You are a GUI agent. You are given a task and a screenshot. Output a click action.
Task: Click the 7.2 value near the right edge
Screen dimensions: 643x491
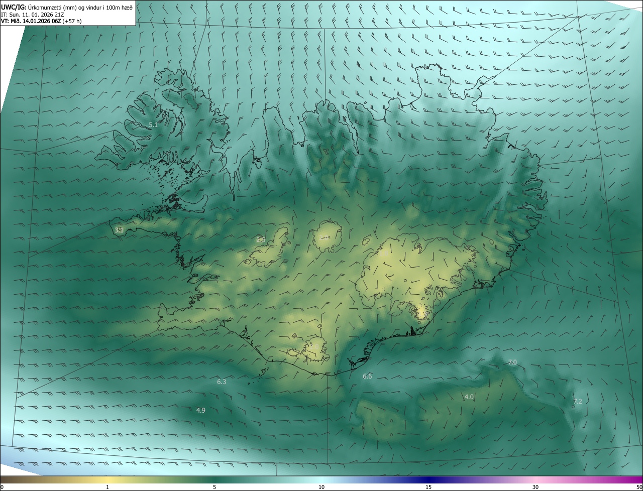(x=578, y=402)
